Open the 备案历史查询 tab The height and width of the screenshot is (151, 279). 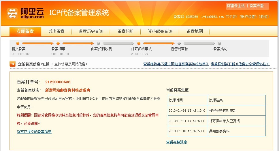click(x=91, y=32)
